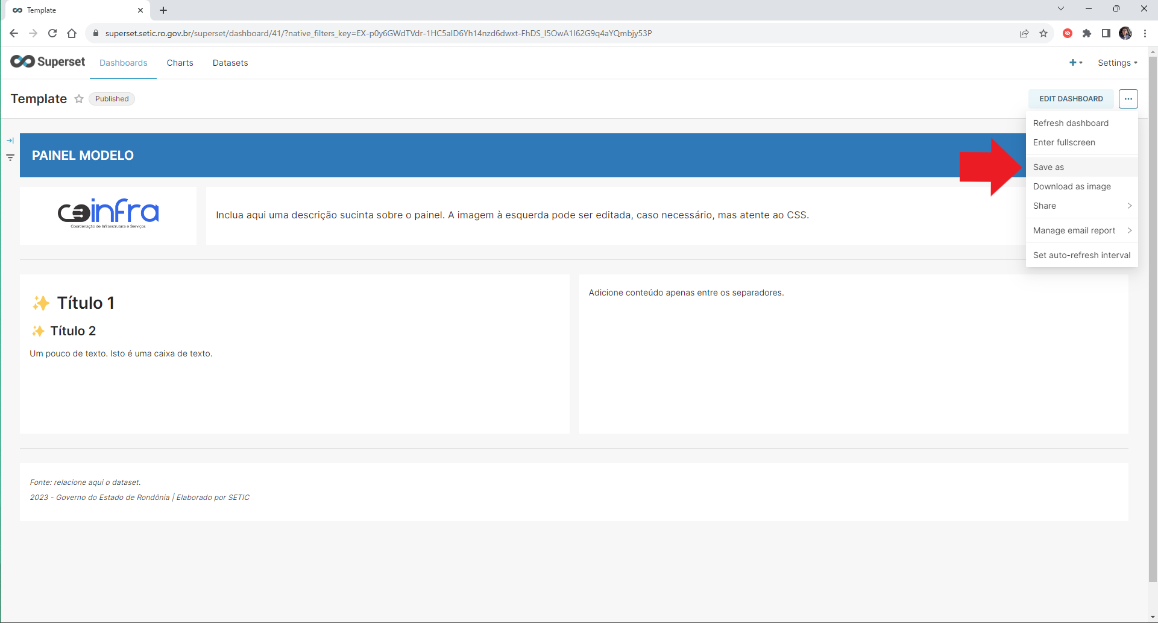Bookmark this page with star icon

click(1043, 33)
